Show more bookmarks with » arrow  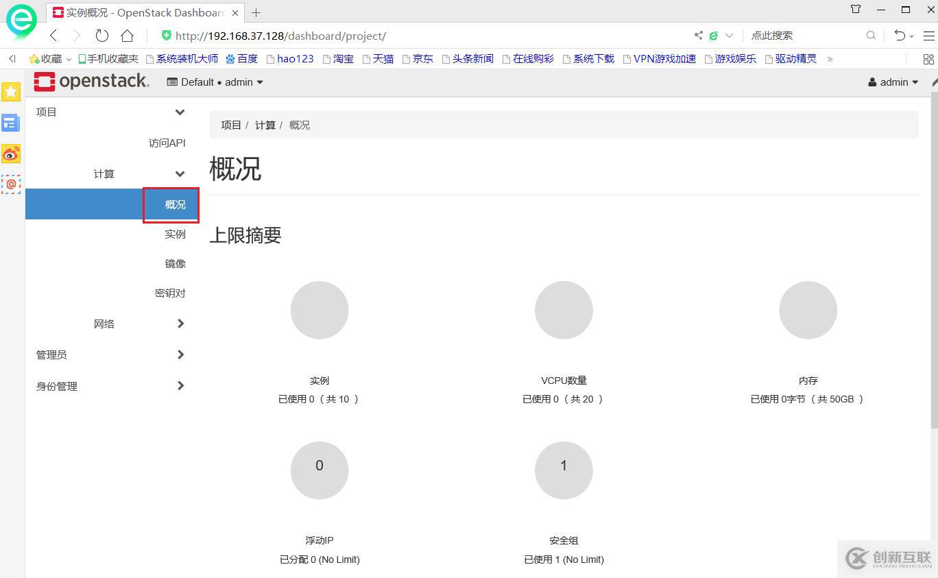[830, 59]
